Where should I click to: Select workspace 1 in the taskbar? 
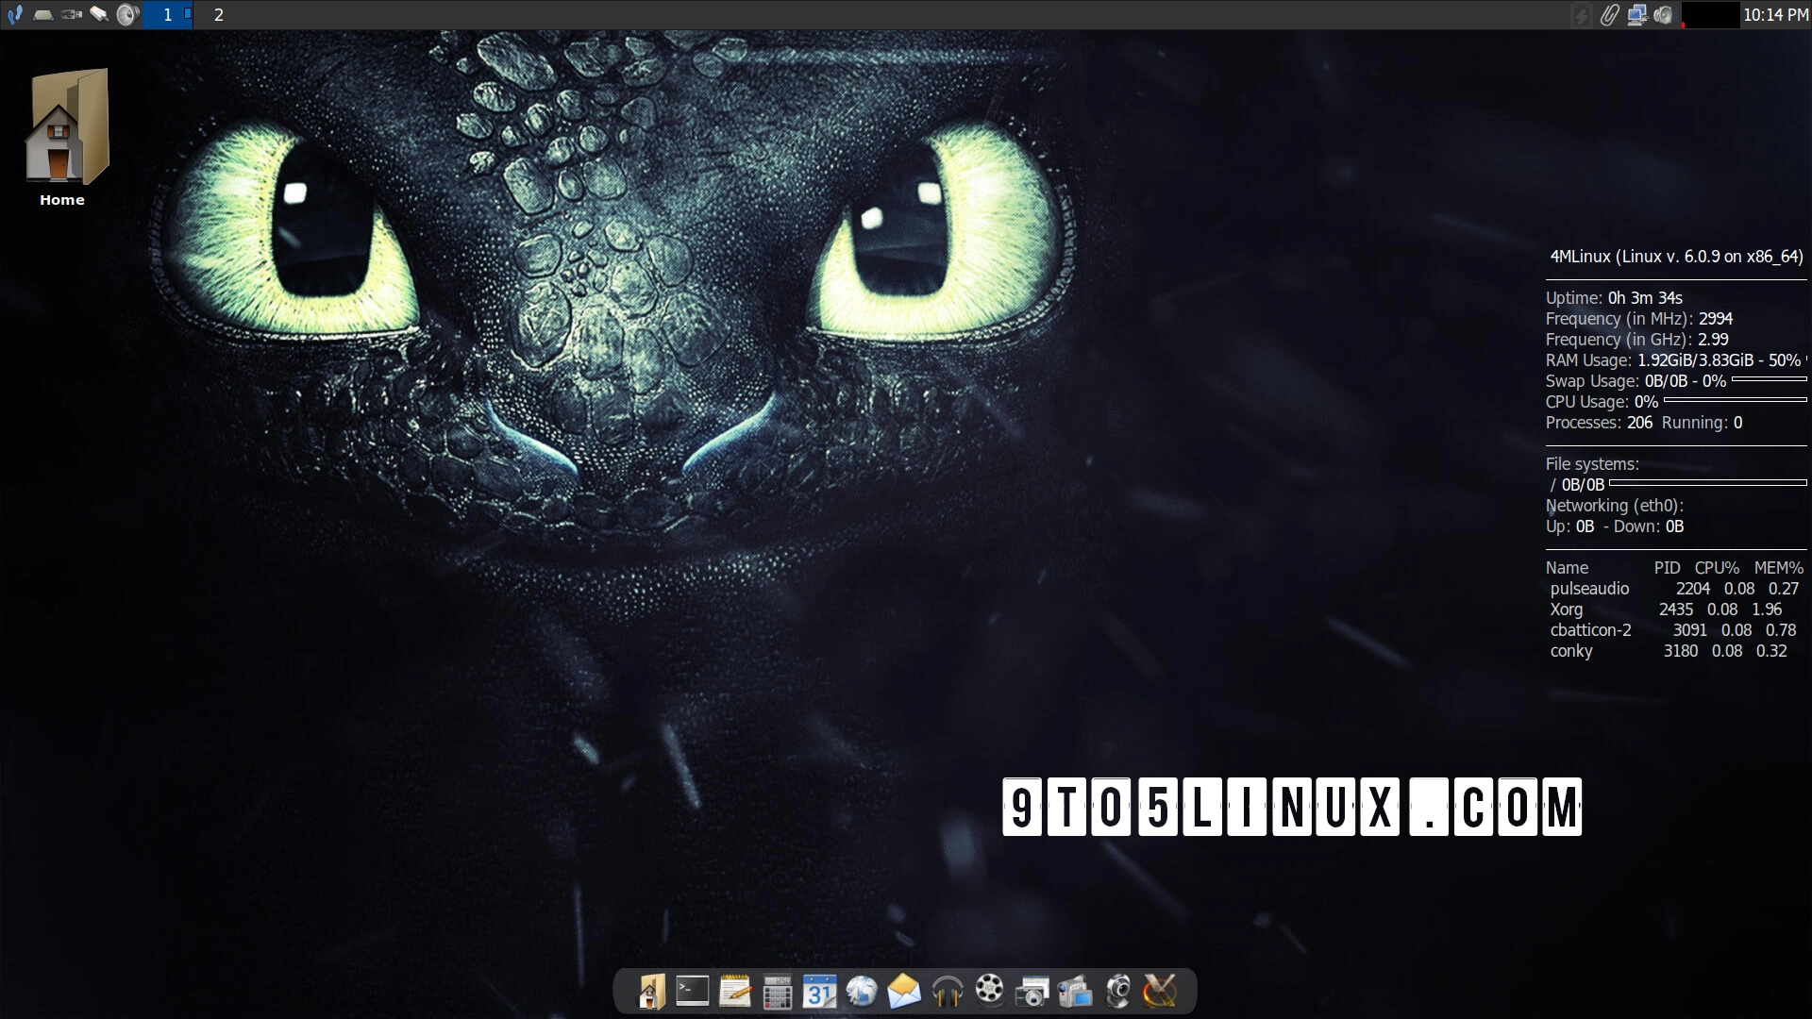point(168,15)
